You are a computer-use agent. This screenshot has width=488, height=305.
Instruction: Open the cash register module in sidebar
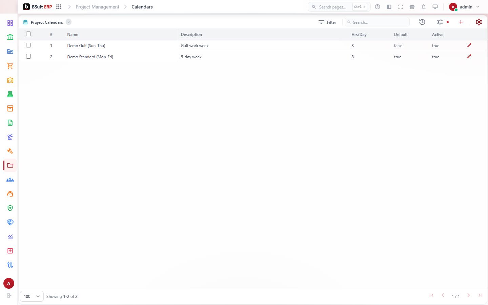[x=10, y=94]
